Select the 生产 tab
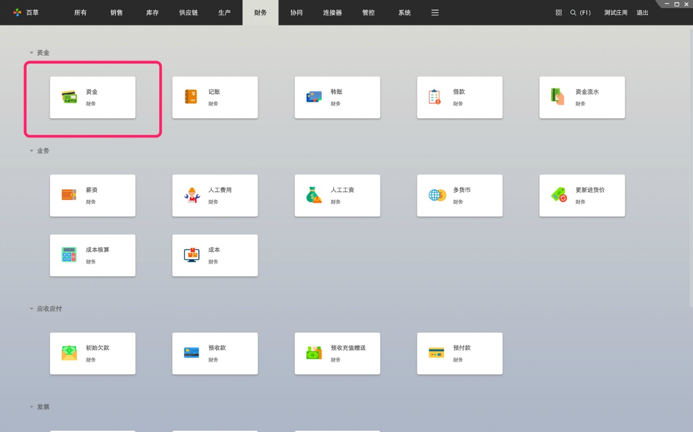693x432 pixels. 225,12
